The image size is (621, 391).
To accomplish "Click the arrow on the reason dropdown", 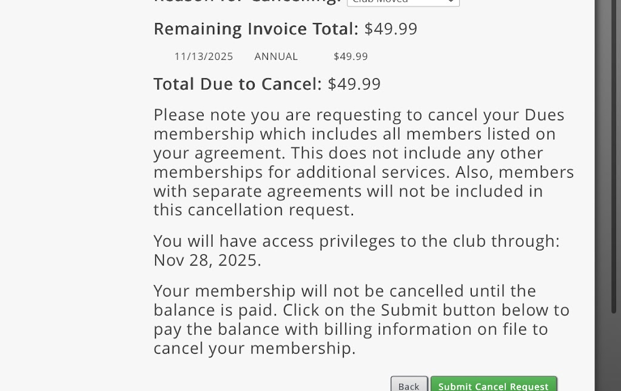I will click(x=451, y=2).
